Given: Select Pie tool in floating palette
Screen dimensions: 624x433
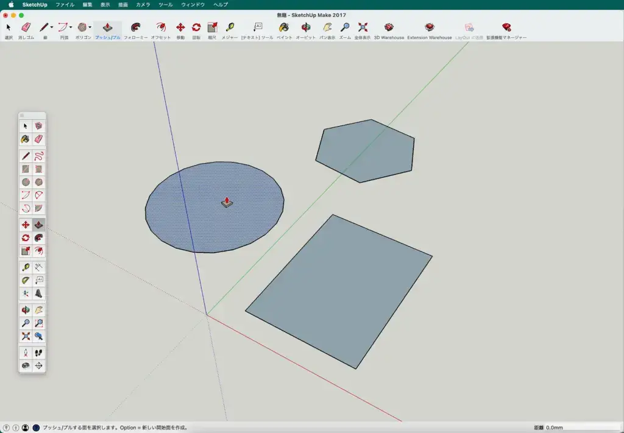Looking at the screenshot, I should pos(38,208).
